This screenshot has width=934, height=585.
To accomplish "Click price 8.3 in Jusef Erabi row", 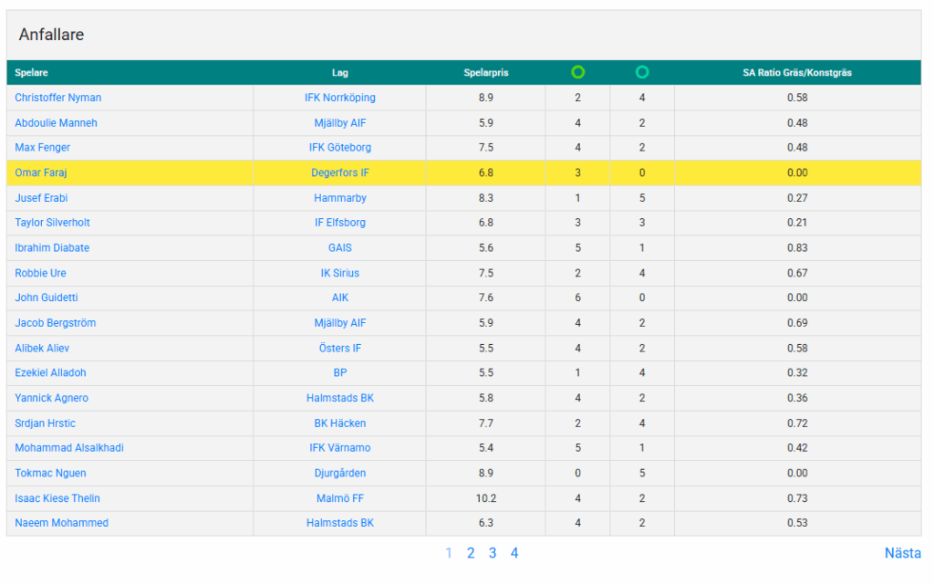I will (x=486, y=198).
